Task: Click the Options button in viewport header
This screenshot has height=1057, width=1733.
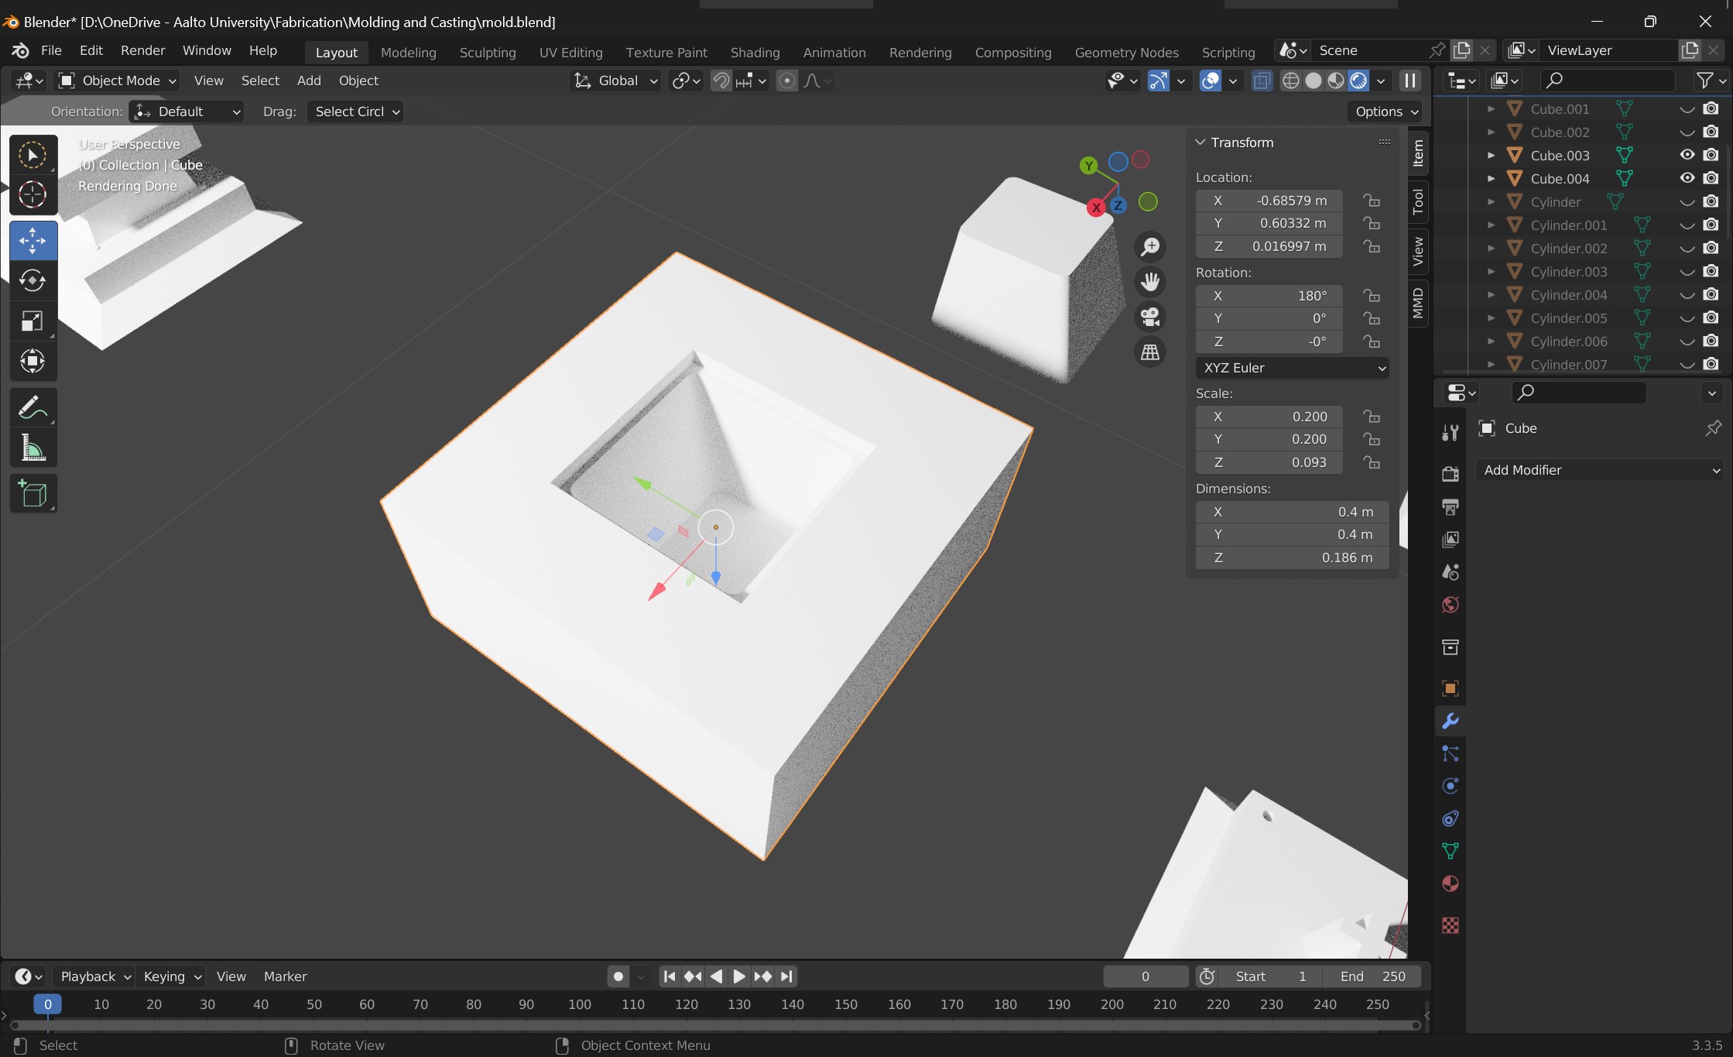Action: click(1386, 112)
